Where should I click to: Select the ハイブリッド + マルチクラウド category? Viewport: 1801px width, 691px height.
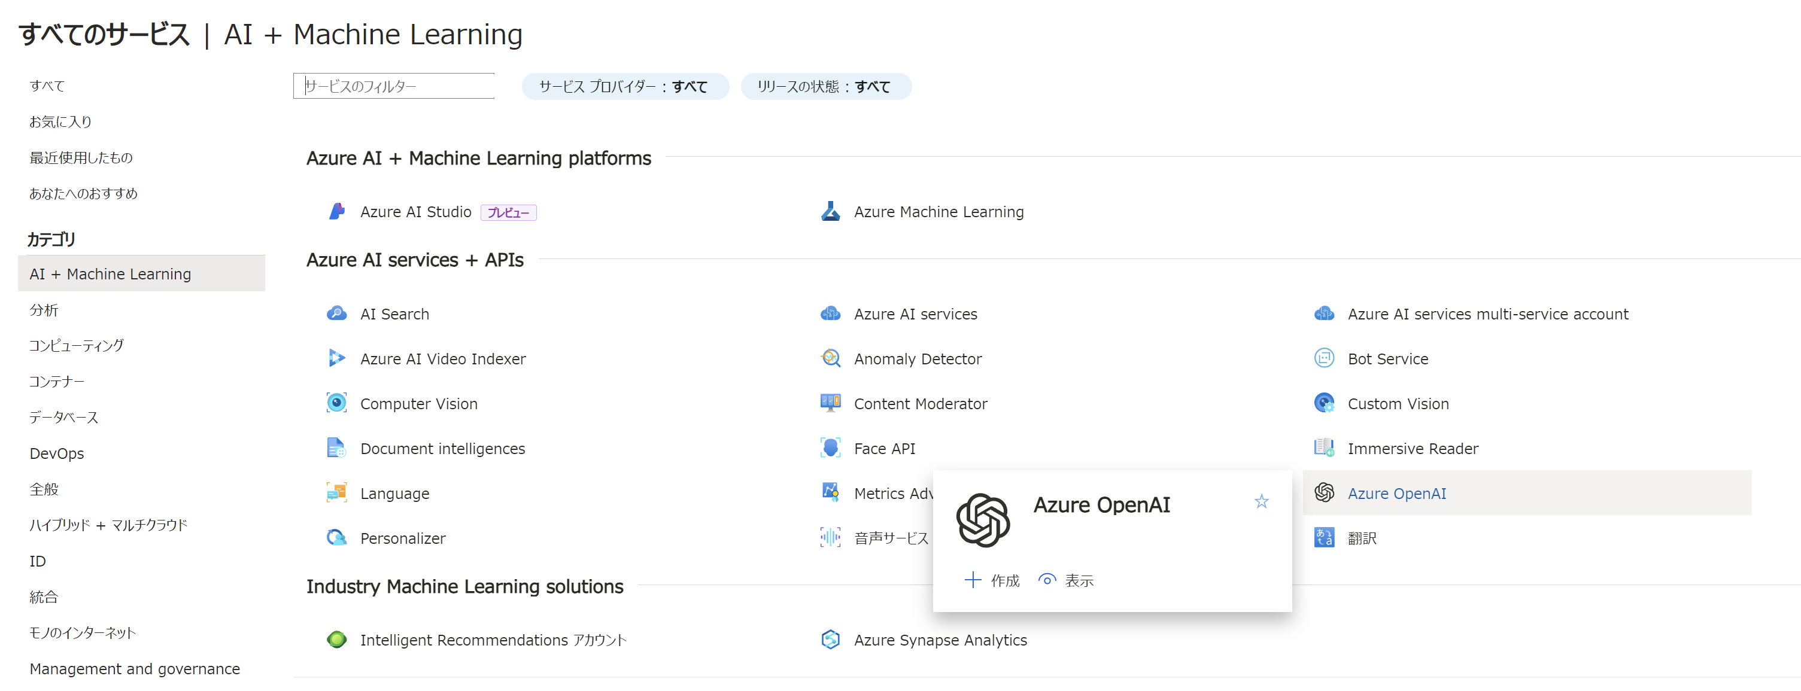pyautogui.click(x=108, y=525)
